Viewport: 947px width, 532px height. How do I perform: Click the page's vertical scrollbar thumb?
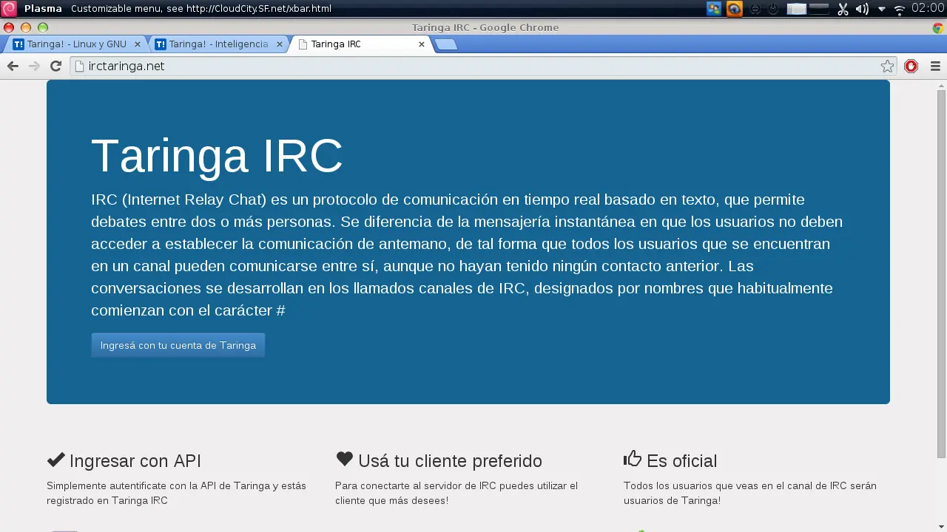941,273
